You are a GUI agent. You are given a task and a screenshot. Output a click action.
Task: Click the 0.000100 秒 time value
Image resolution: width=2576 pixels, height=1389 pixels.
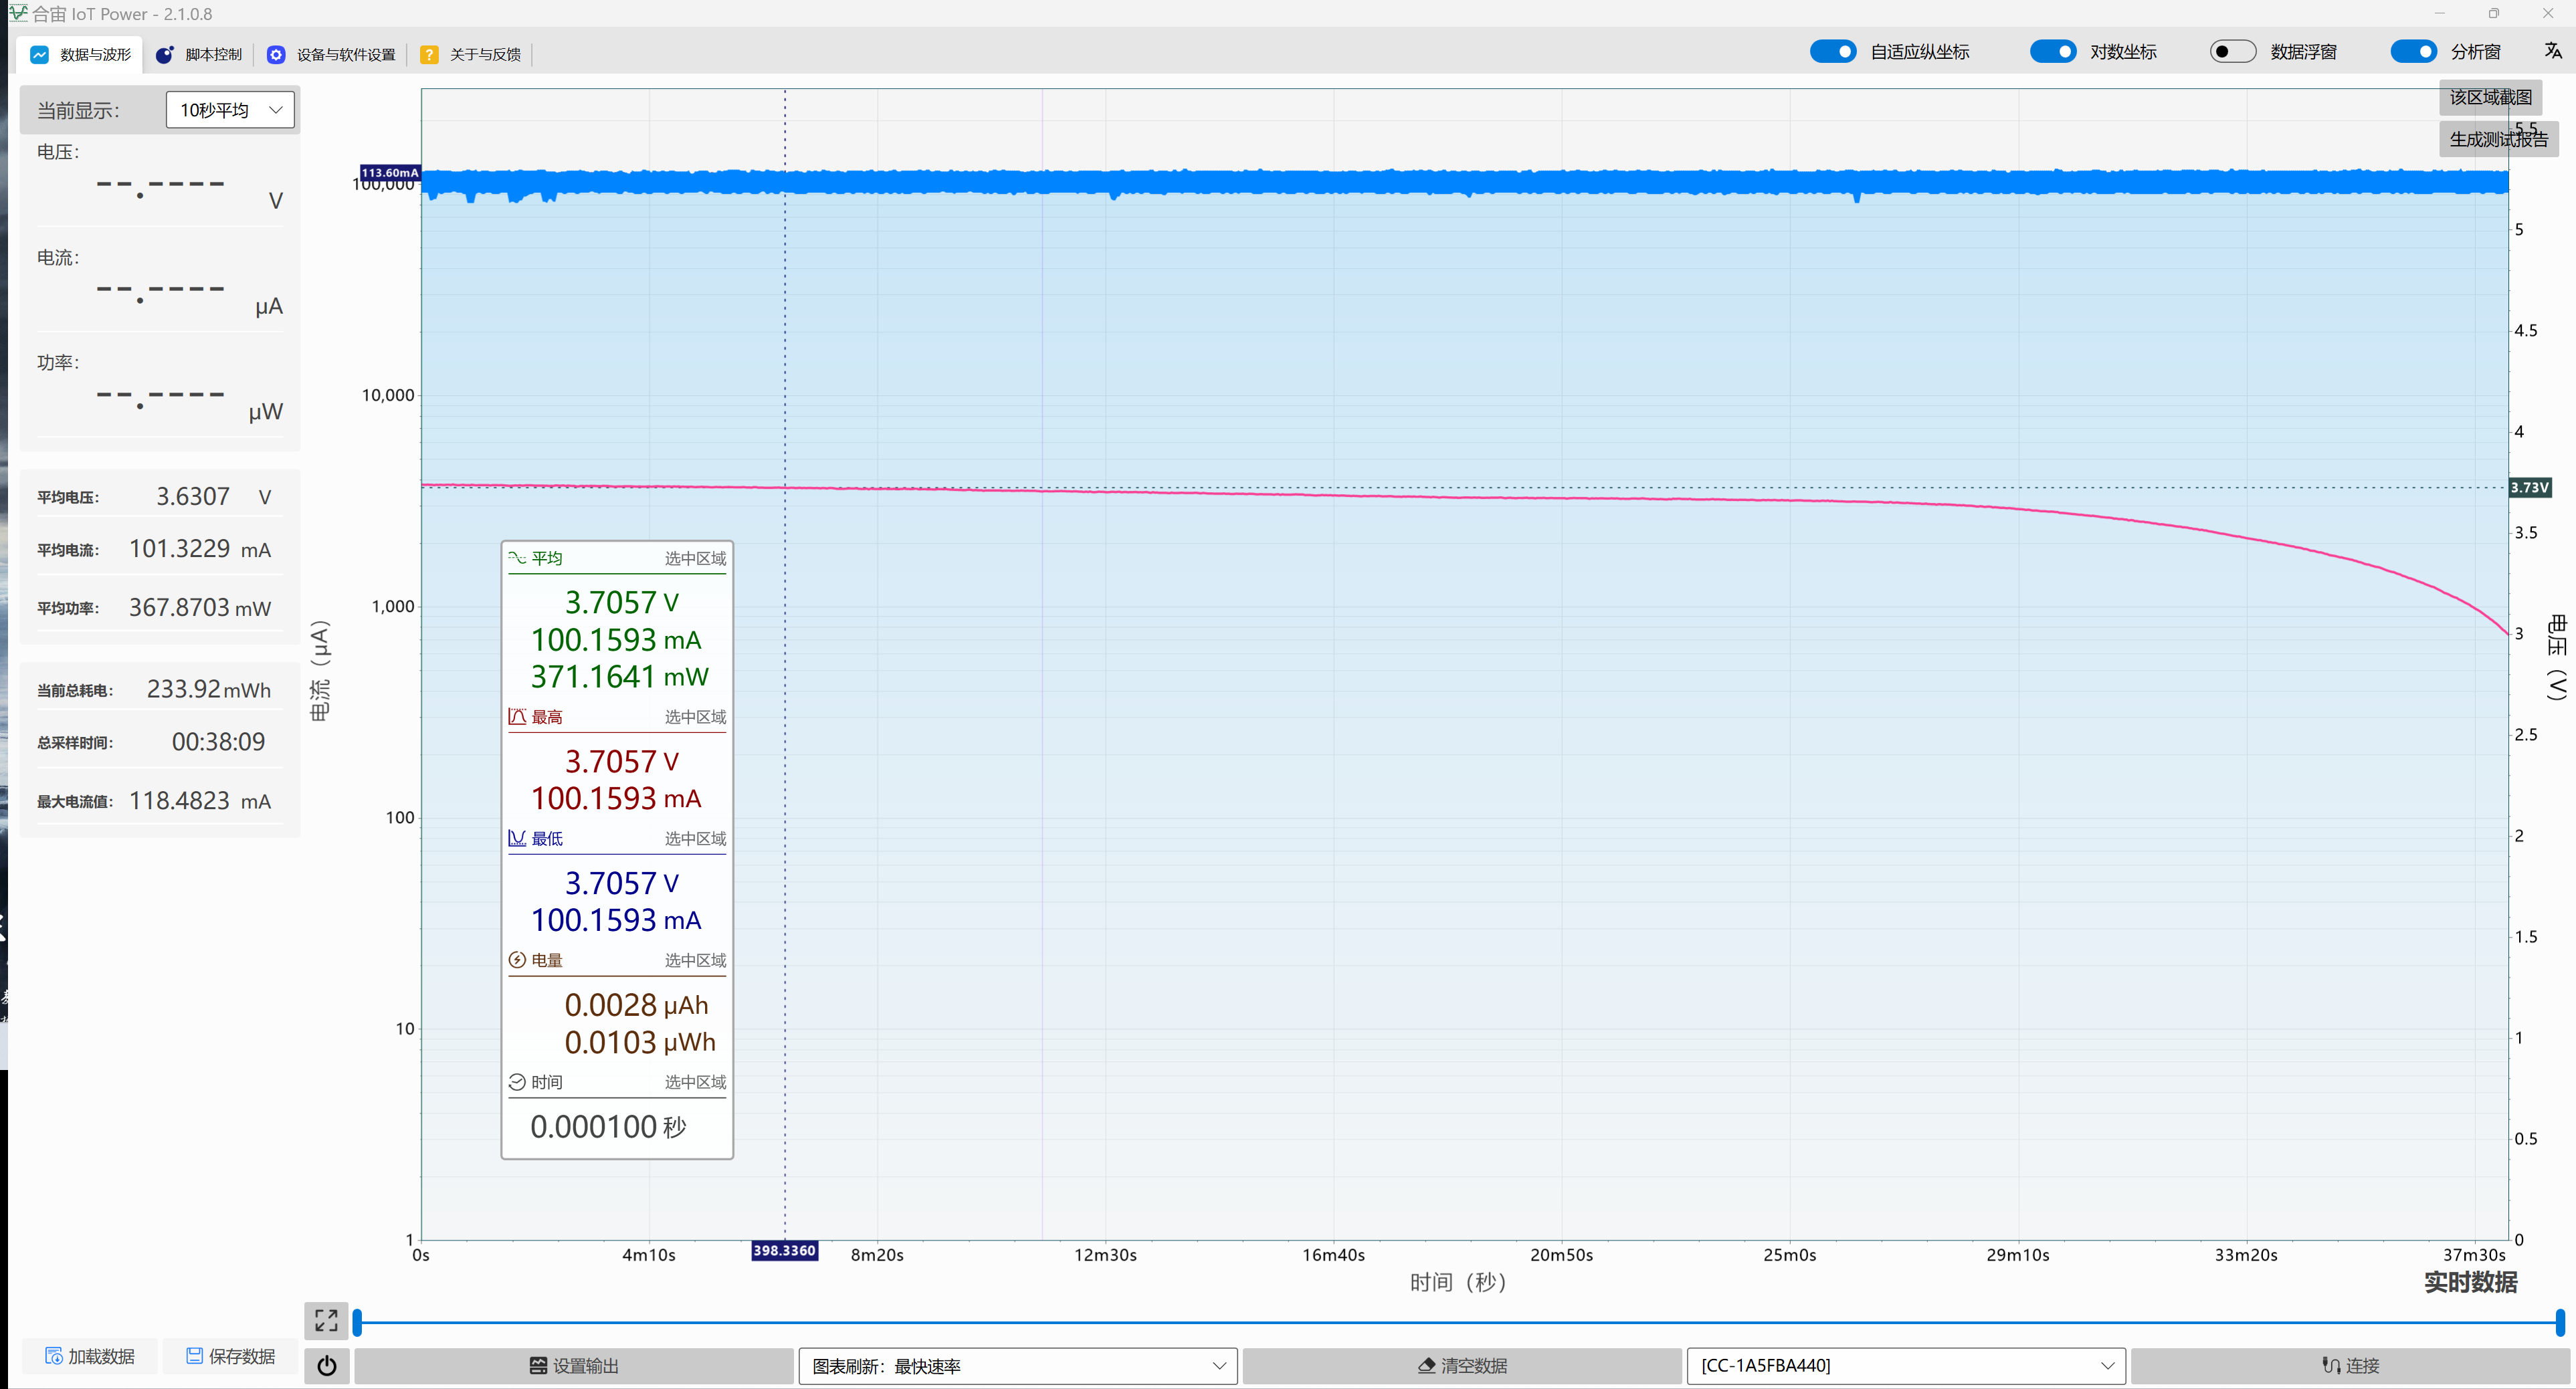tap(609, 1127)
